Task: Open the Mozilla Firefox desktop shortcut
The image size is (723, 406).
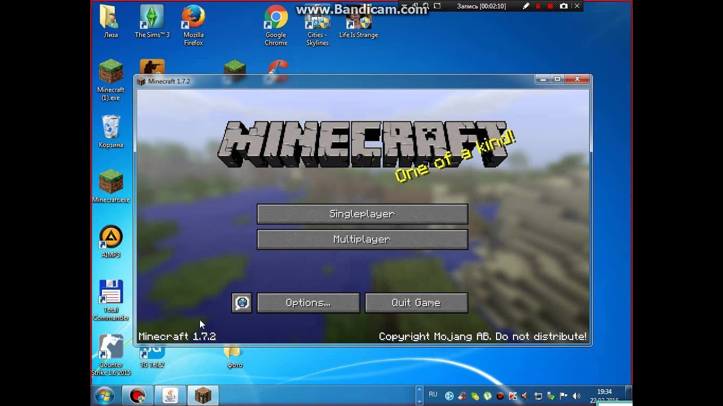Action: 193,25
